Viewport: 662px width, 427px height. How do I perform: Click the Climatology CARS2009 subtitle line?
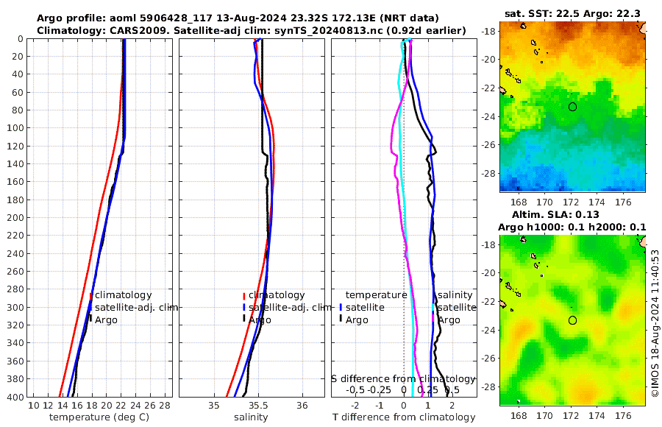252,30
